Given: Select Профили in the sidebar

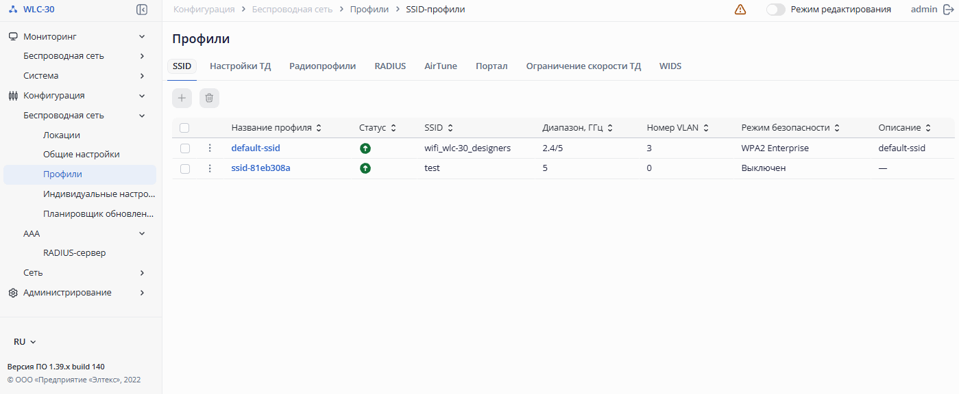Looking at the screenshot, I should [x=80, y=174].
